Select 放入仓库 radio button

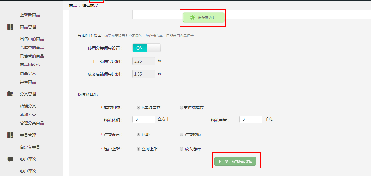(181, 149)
